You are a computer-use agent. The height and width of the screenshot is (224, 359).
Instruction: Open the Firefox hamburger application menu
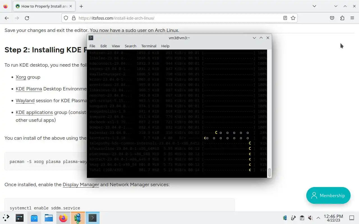click(352, 18)
